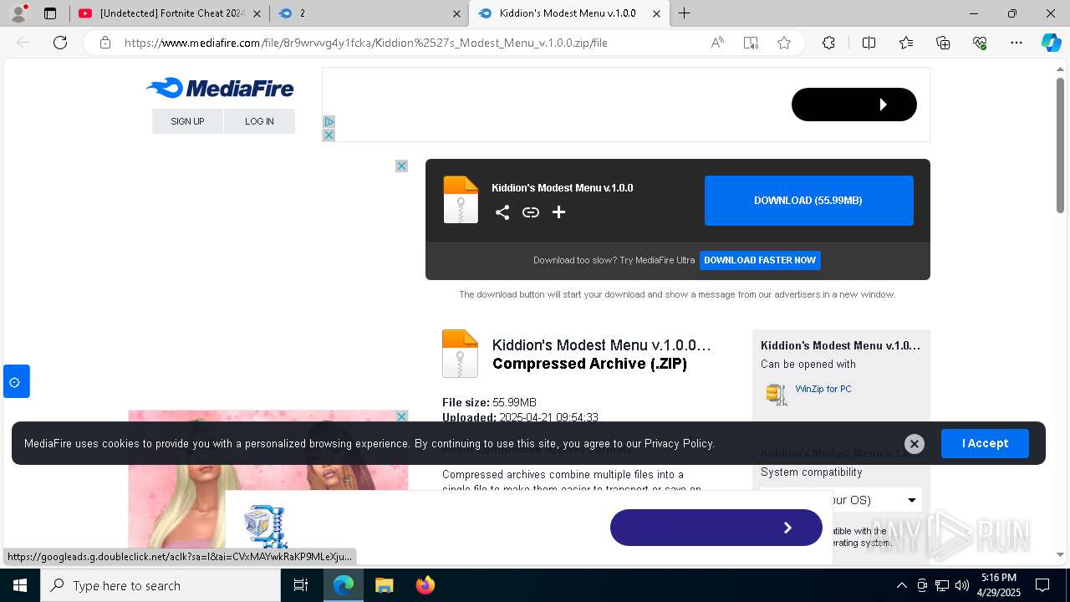The width and height of the screenshot is (1070, 602).
Task: Click the LOG IN button
Action: point(259,121)
